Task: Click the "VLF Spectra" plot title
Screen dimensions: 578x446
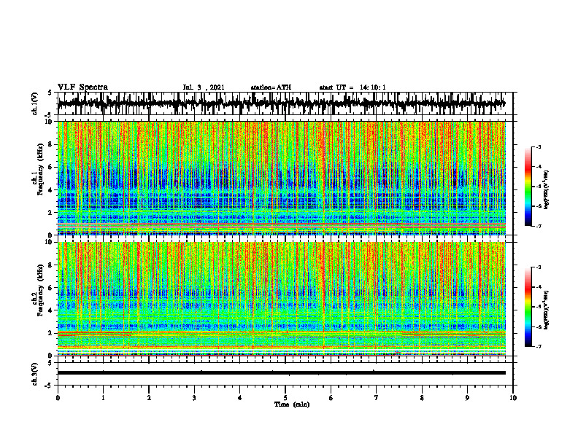Action: (x=82, y=87)
